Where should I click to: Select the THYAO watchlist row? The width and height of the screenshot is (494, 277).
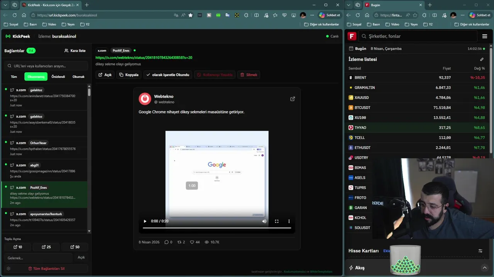[x=417, y=127]
